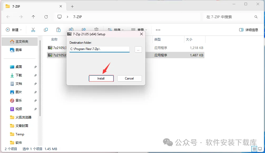Open 文章封面 folder in sidebar

[x=19, y=126]
